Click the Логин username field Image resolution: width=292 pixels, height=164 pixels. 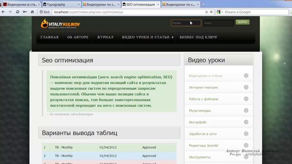pyautogui.click(x=186, y=23)
